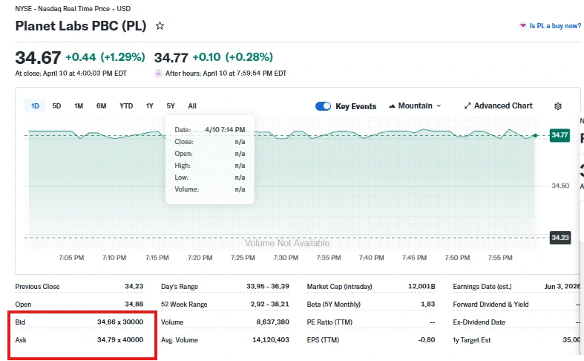The image size is (584, 361).
Task: Add Planet Labs to watchlist star
Action: [x=160, y=26]
